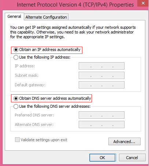Click last octet of Preferred DNS server field

(x=119, y=115)
